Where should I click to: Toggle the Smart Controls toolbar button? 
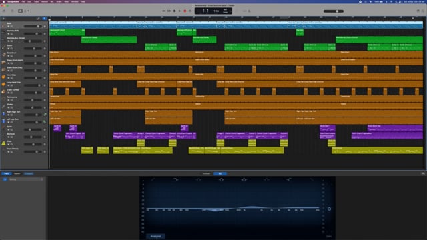point(21,11)
